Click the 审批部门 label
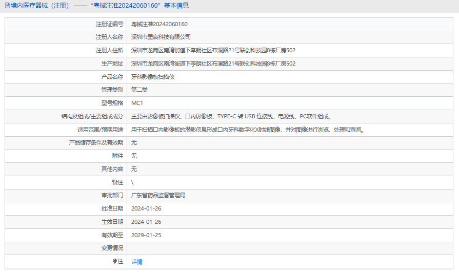The image size is (459, 274). click(x=112, y=195)
